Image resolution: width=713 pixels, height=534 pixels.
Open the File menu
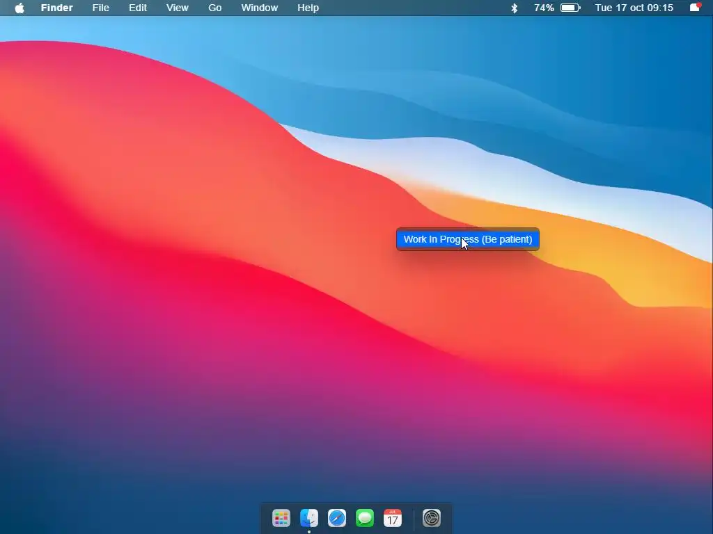pyautogui.click(x=100, y=8)
